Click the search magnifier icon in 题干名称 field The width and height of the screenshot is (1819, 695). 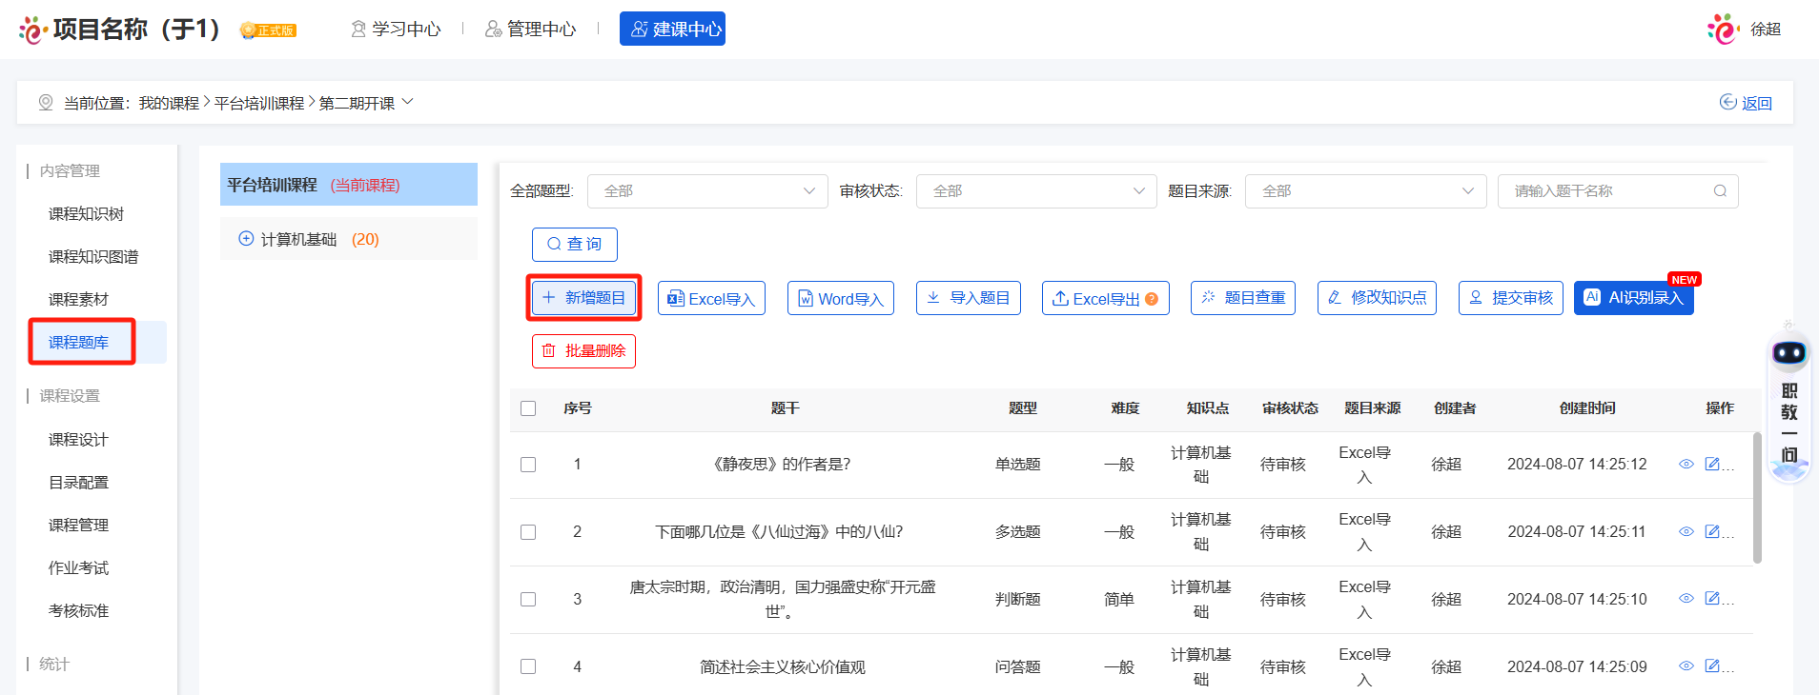[1720, 191]
